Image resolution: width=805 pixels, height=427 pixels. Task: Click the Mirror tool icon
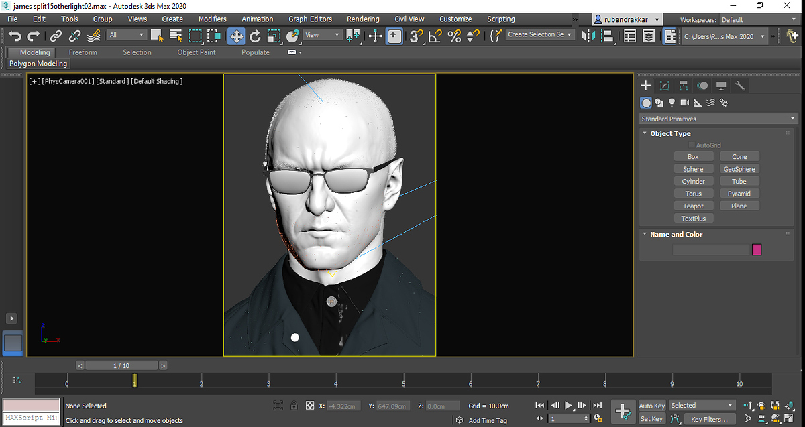590,36
